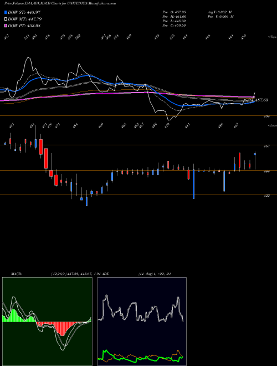Click the MACD: heading label
This screenshot has height=366, width=277.
coord(16,274)
